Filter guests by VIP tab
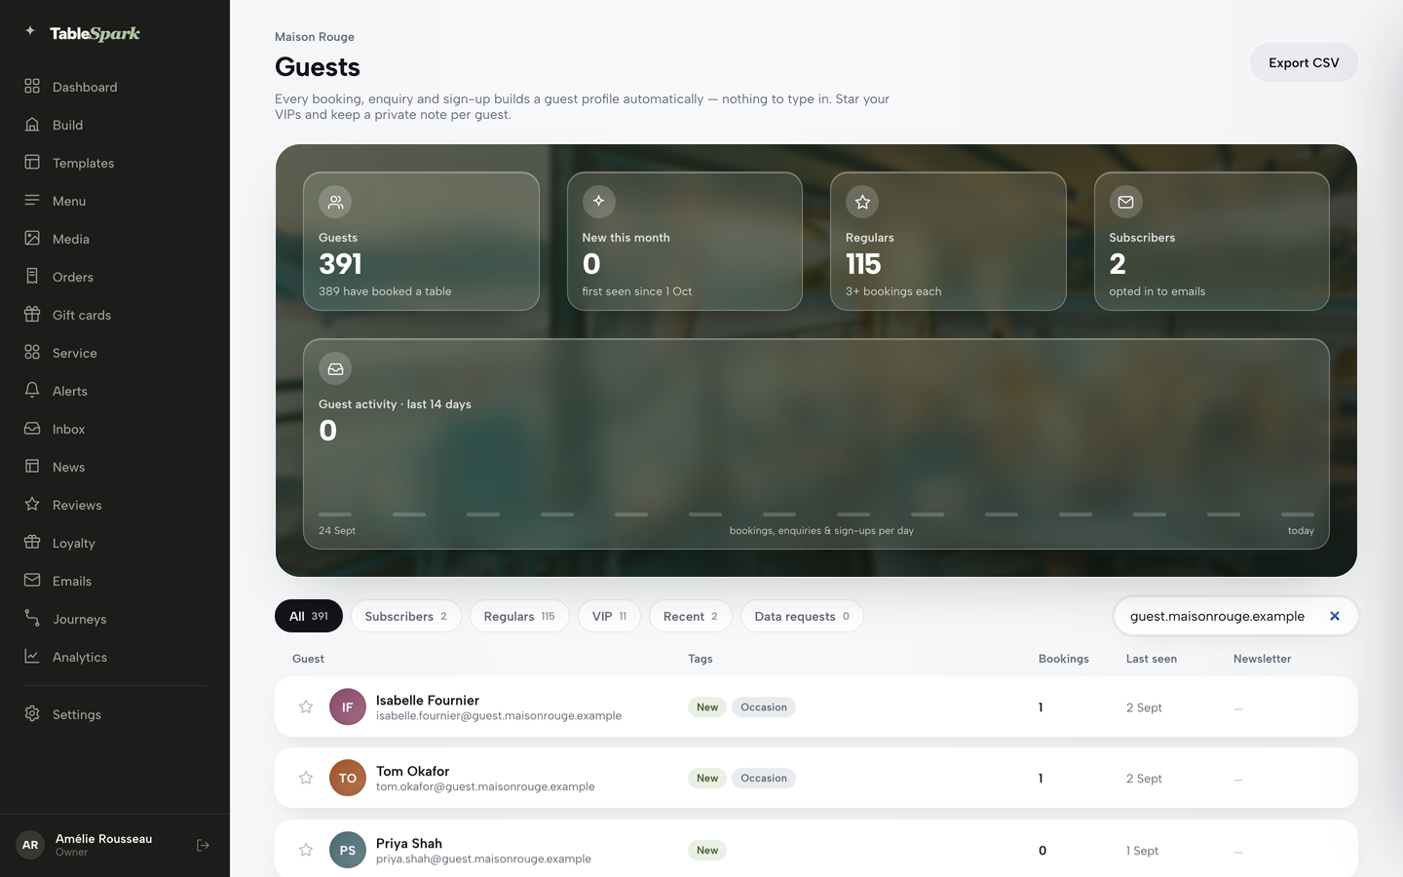This screenshot has width=1403, height=877. coord(609,616)
